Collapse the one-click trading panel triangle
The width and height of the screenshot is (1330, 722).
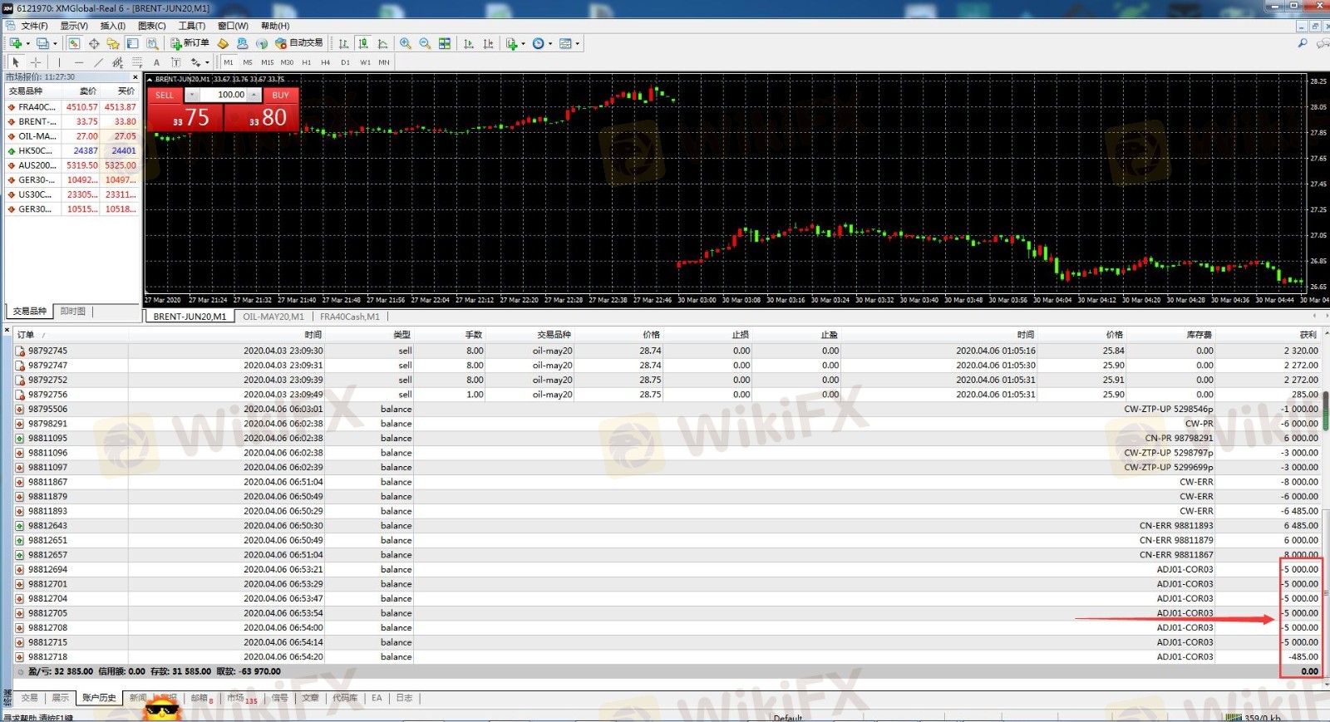tap(150, 79)
